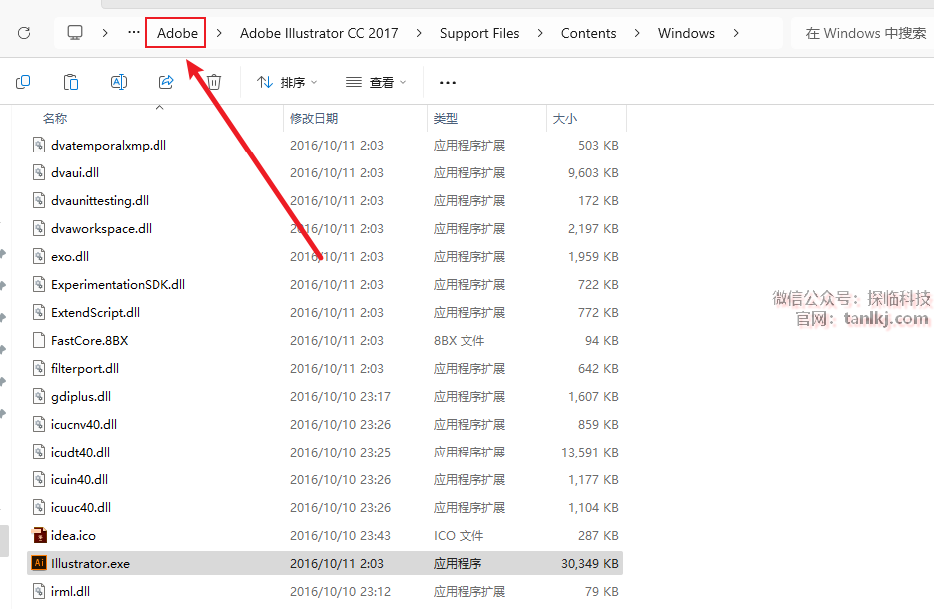
Task: Click the Paste clipboard icon in toolbar
Action: 71,82
